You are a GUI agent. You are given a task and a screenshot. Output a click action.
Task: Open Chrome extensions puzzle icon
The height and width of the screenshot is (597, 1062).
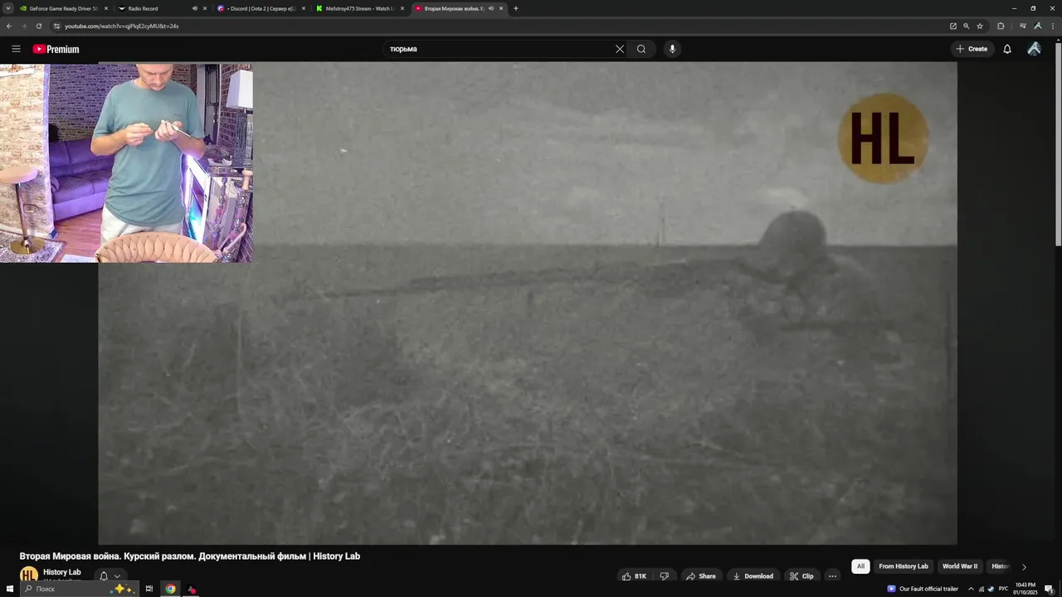click(1001, 26)
